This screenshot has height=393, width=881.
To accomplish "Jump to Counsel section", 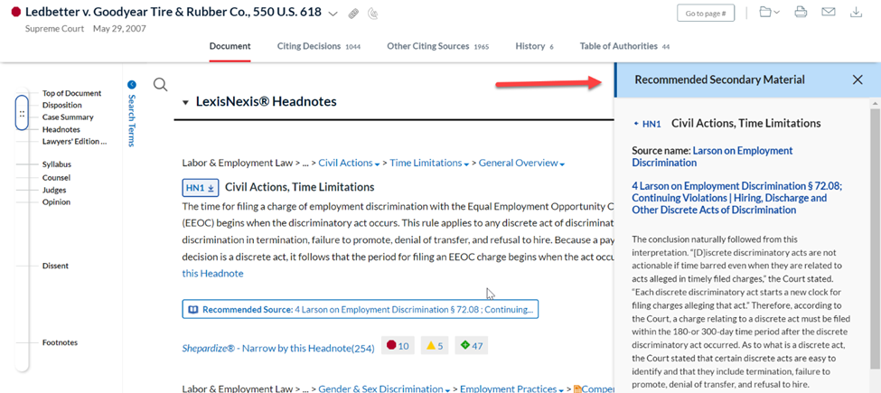I will (x=56, y=177).
